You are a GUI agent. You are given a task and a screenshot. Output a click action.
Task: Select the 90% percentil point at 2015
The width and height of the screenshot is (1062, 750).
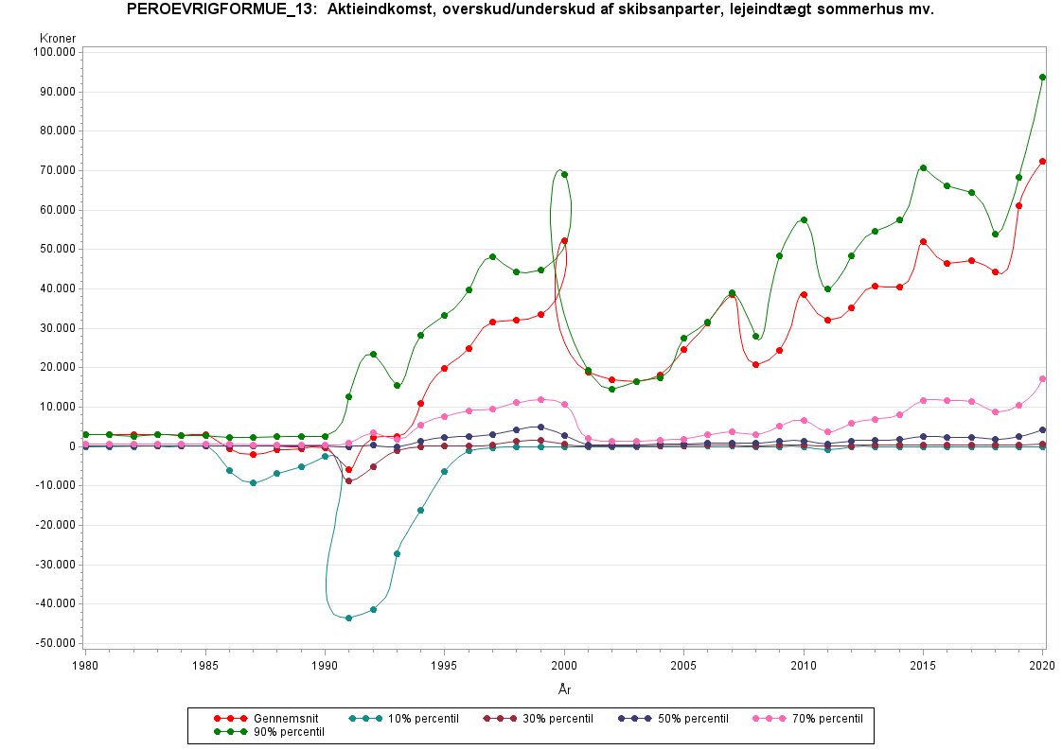[923, 167]
